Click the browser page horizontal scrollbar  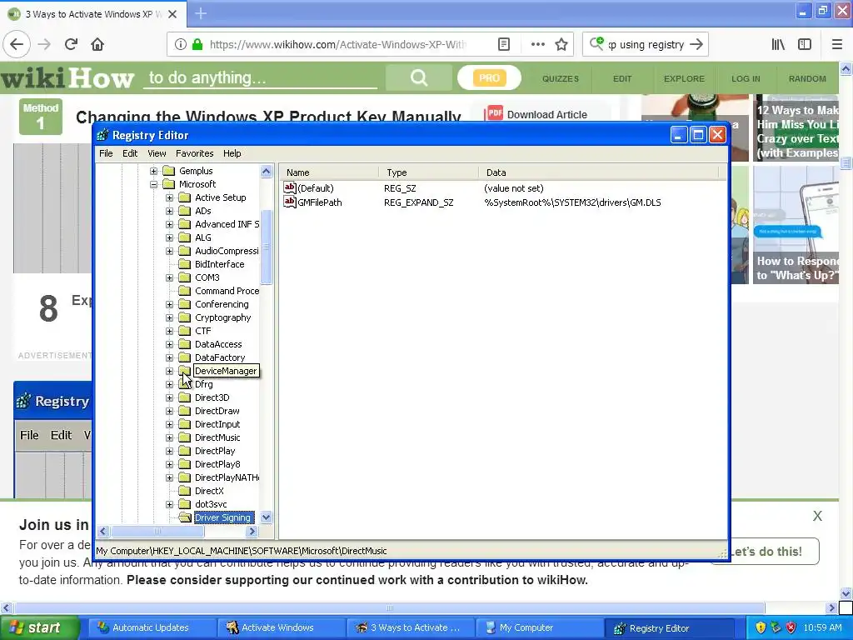point(390,607)
